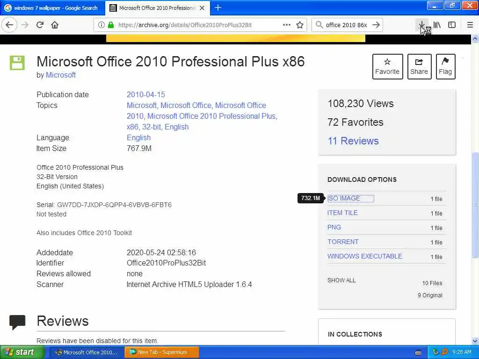479x359 pixels.
Task: Reload the current page
Action: 40,25
